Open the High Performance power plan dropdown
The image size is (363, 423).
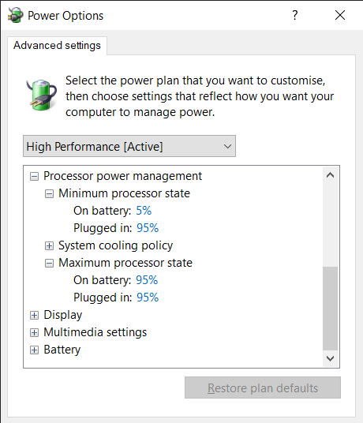pos(129,146)
